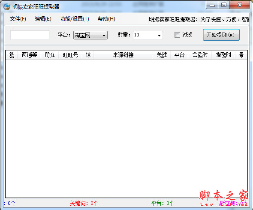
Task: Close the 明振卖家旺旺提取器 window
Action: [x=240, y=5]
